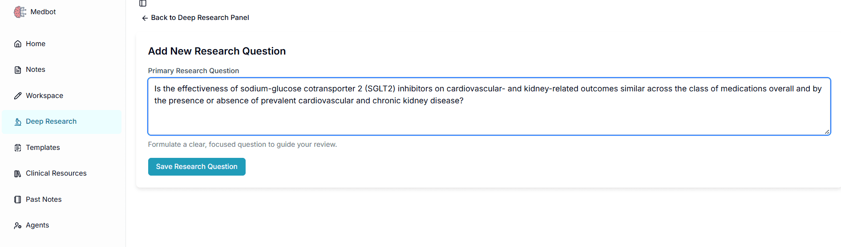Viewport: 841px width, 247px height.
Task: Click the textarea resize handle
Action: (x=827, y=132)
